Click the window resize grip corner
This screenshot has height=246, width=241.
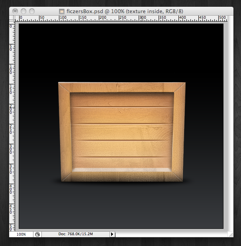(x=231, y=234)
